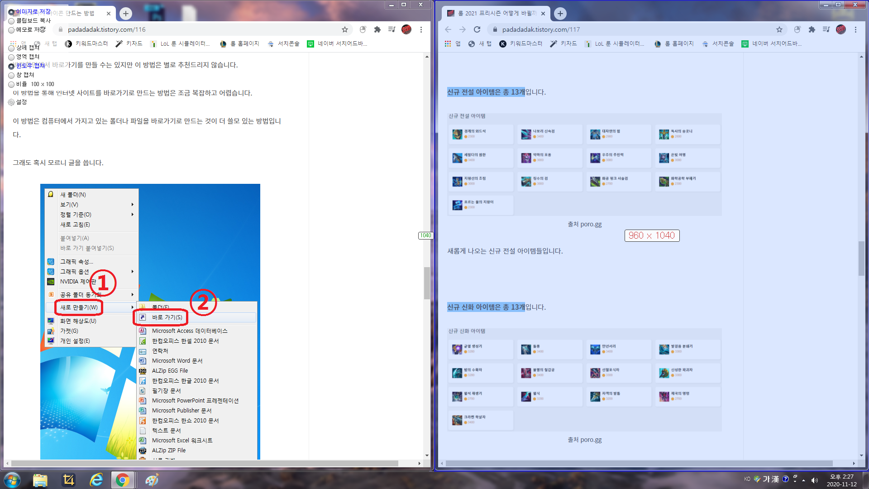Open Chrome's three-dot menu in right window
The width and height of the screenshot is (869, 489).
[855, 29]
